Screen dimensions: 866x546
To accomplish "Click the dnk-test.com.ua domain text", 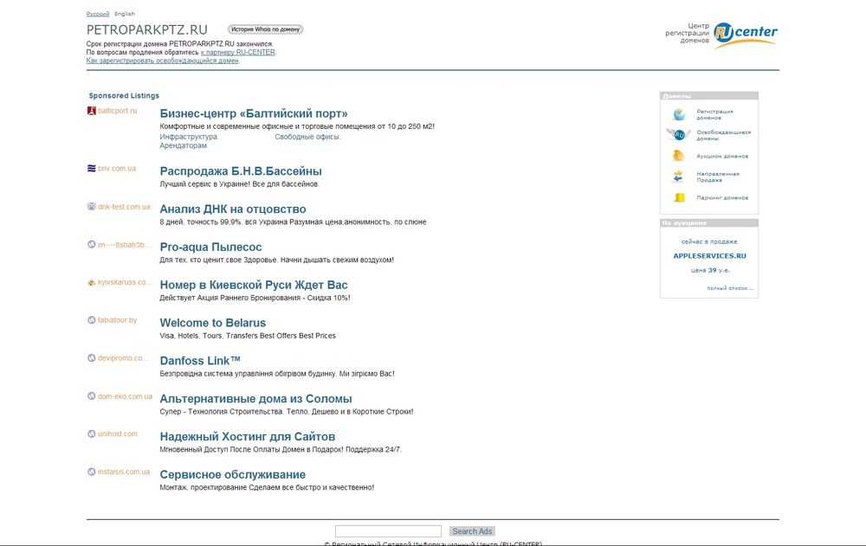I will pos(124,207).
